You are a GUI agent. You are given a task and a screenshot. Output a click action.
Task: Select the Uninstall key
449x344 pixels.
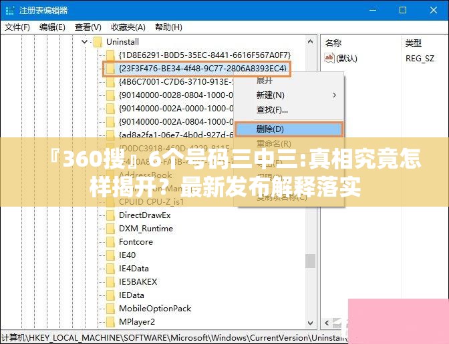(122, 42)
